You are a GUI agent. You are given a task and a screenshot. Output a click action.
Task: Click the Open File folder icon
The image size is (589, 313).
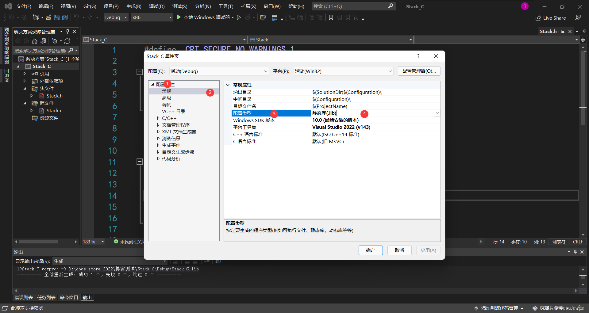pyautogui.click(x=48, y=17)
